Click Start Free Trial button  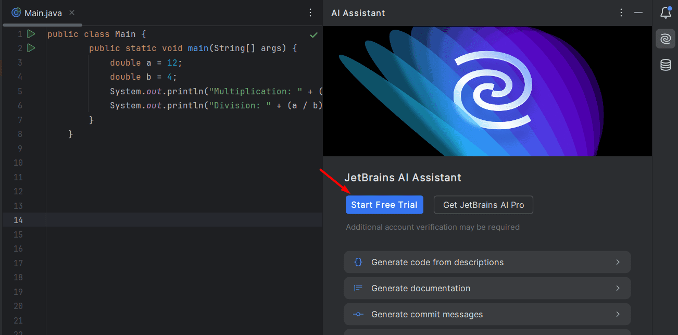click(384, 205)
